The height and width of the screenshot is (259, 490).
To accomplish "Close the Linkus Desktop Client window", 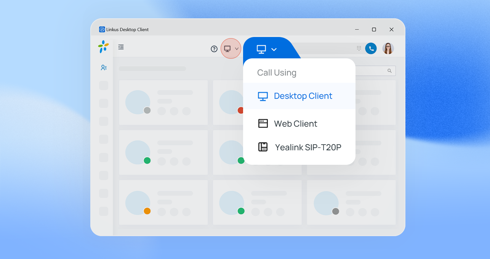I will [391, 29].
